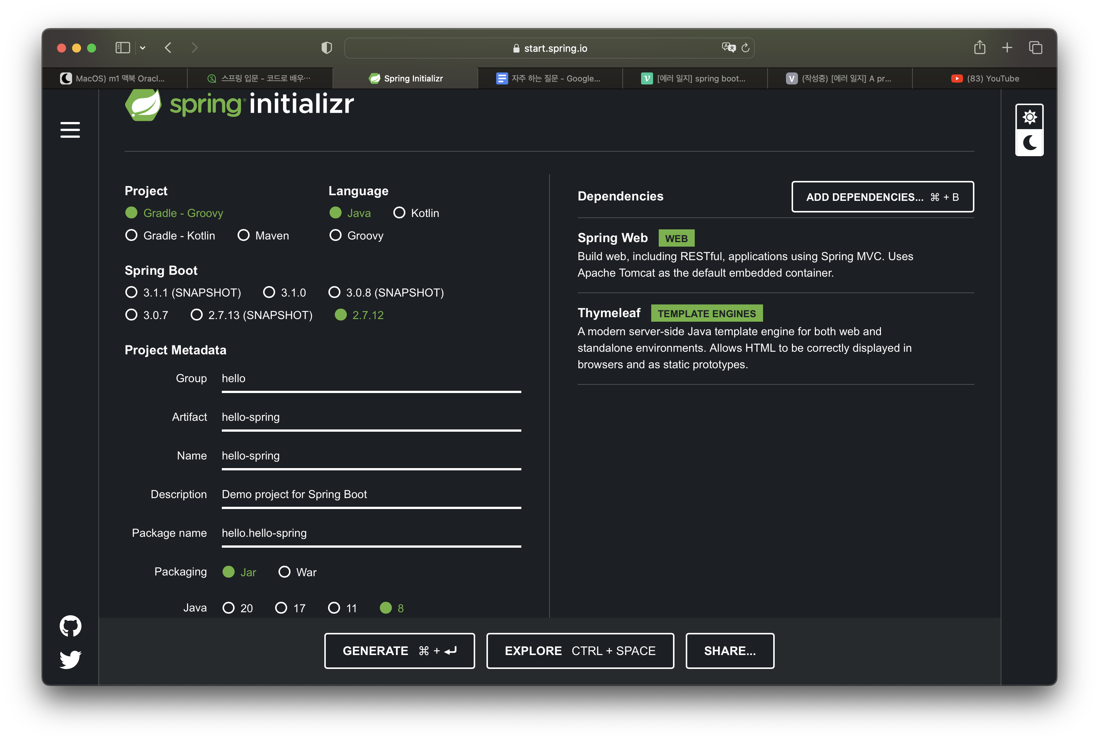
Task: Click the SHARE button
Action: coord(730,651)
